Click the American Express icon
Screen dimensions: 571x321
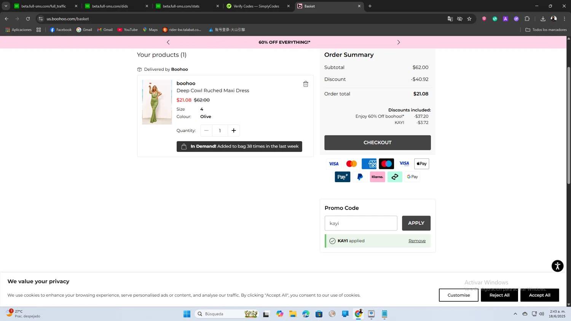369,164
